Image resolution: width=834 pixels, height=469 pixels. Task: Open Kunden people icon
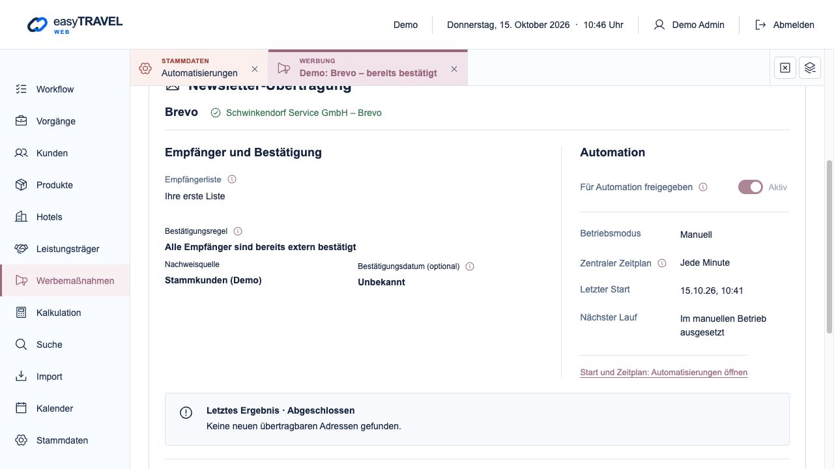(x=22, y=153)
